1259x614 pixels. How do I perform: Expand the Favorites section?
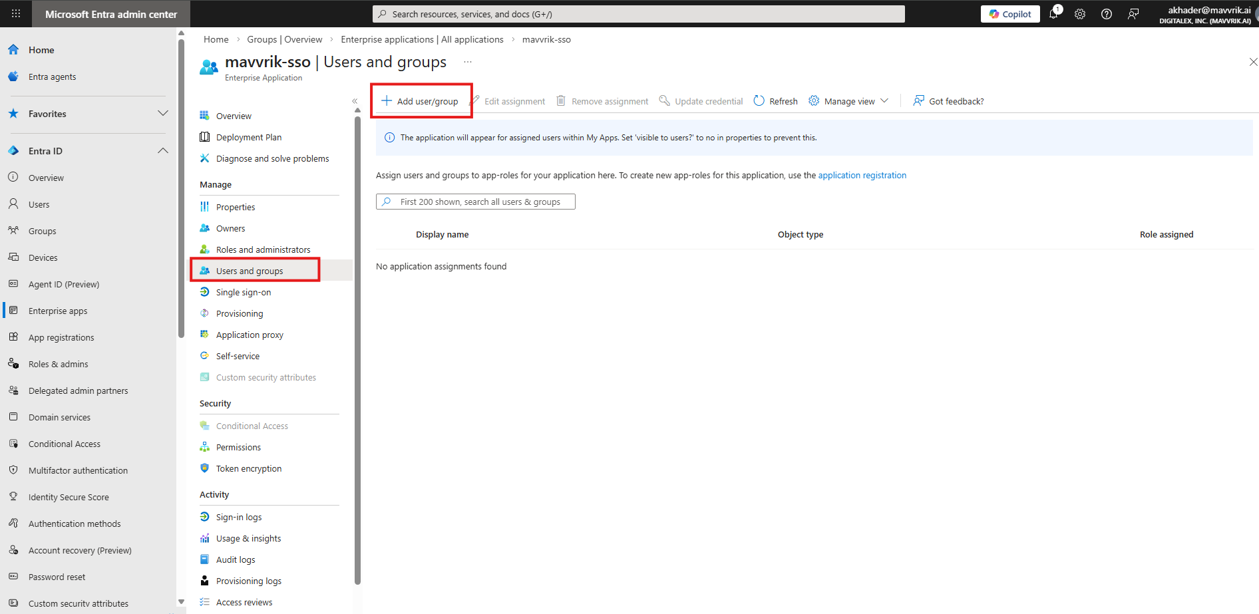coord(88,114)
